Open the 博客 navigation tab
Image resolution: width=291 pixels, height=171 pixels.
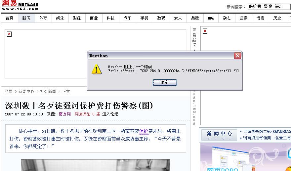pos(260,18)
